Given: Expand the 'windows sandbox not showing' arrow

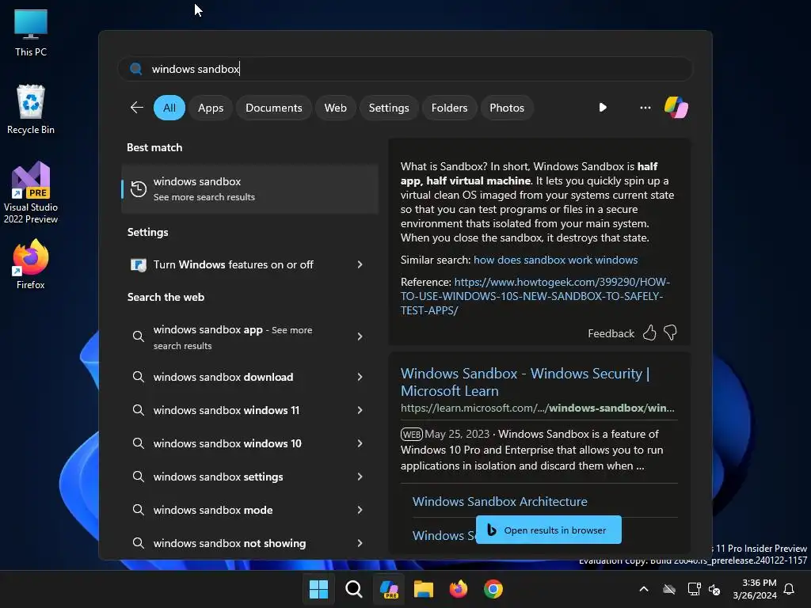Looking at the screenshot, I should (x=360, y=543).
